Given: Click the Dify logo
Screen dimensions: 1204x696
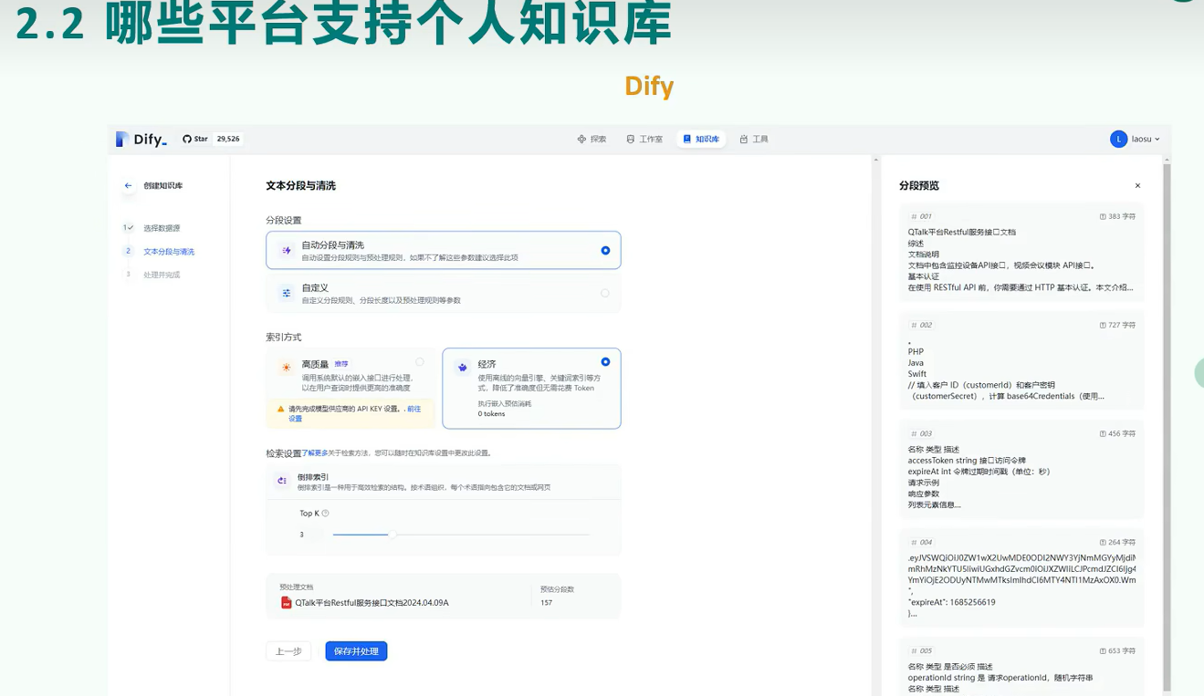Looking at the screenshot, I should [x=141, y=140].
